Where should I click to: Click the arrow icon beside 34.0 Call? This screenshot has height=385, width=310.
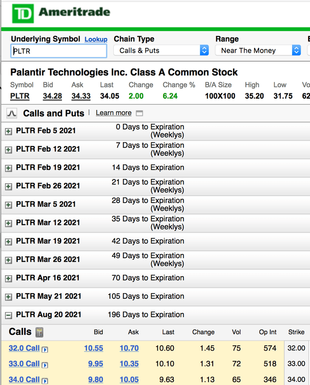45,381
